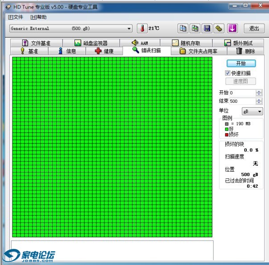Viewport: 269px width, 265px height.
Task: Open the 信息 tab
Action: 67,51
